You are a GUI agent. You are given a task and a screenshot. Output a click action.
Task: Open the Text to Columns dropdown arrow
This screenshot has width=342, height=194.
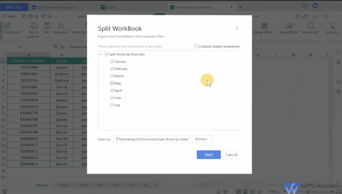click(x=40, y=37)
